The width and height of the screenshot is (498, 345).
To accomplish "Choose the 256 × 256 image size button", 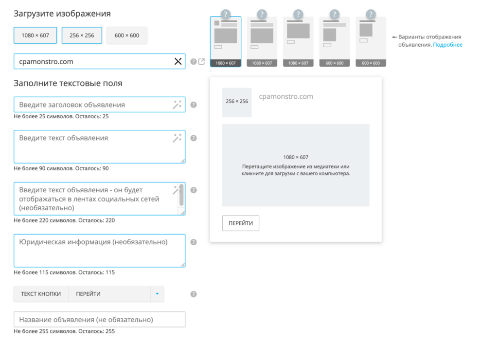I will [x=82, y=35].
